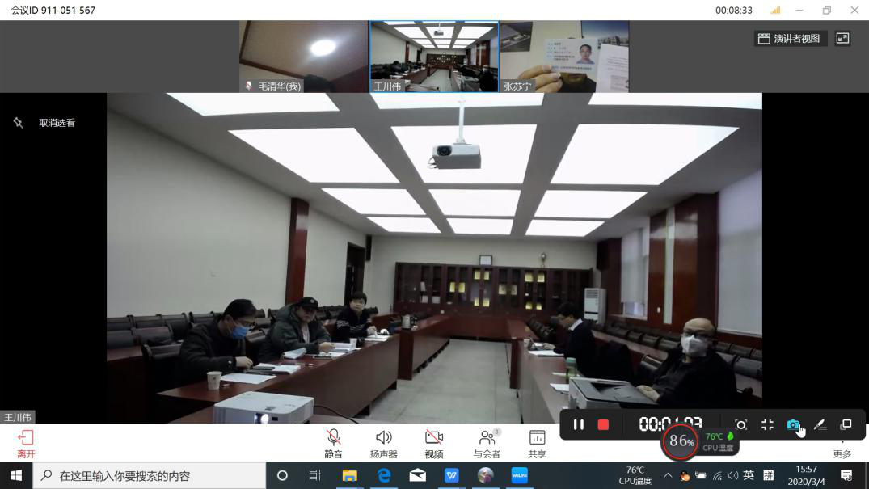The image size is (869, 489).
Task: Open the recorder's pen annotation tool
Action: [819, 424]
